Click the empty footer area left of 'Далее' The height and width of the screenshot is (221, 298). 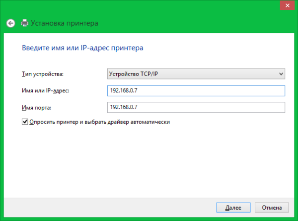[109, 207]
